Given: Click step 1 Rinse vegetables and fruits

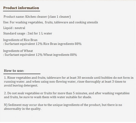Looking at the screenshot, I should click(x=69, y=78).
